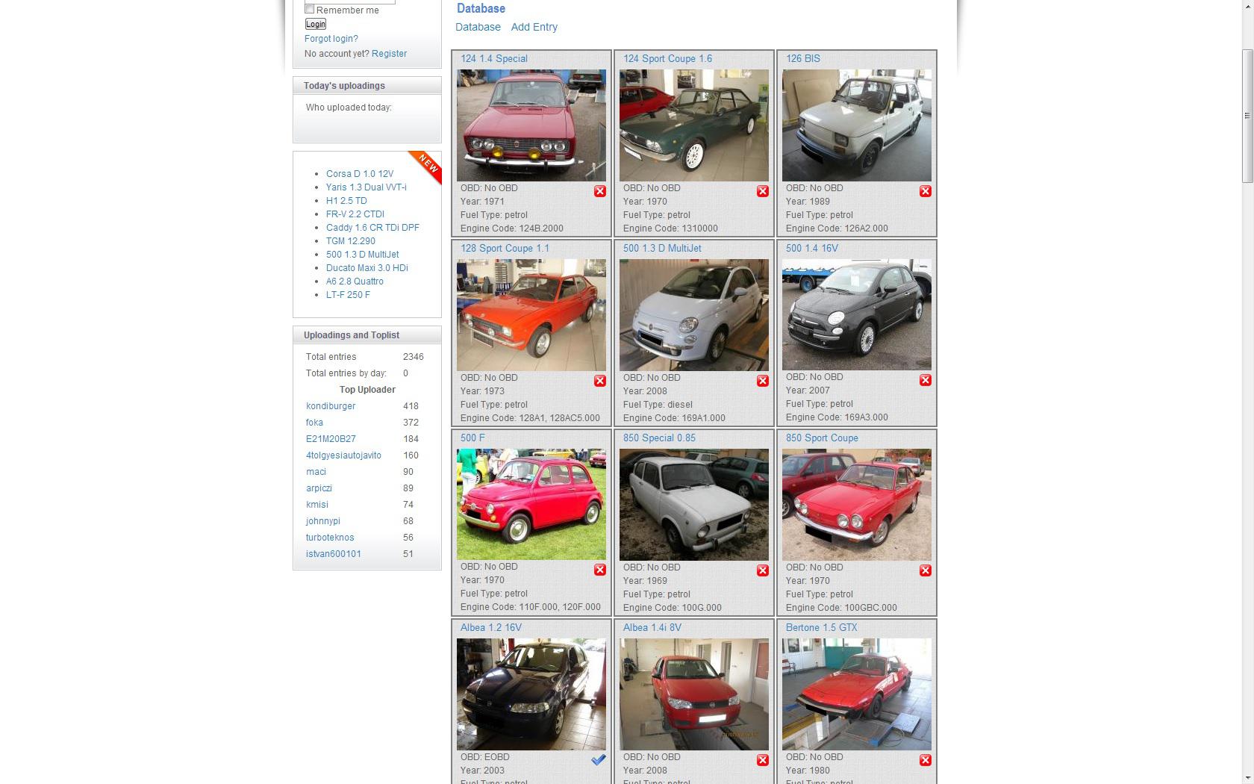
Task: Open top uploader kondiburger profile
Action: [331, 406]
